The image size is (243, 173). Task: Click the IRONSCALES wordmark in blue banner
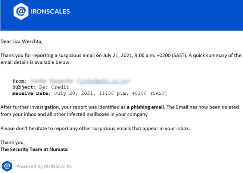click(50, 12)
